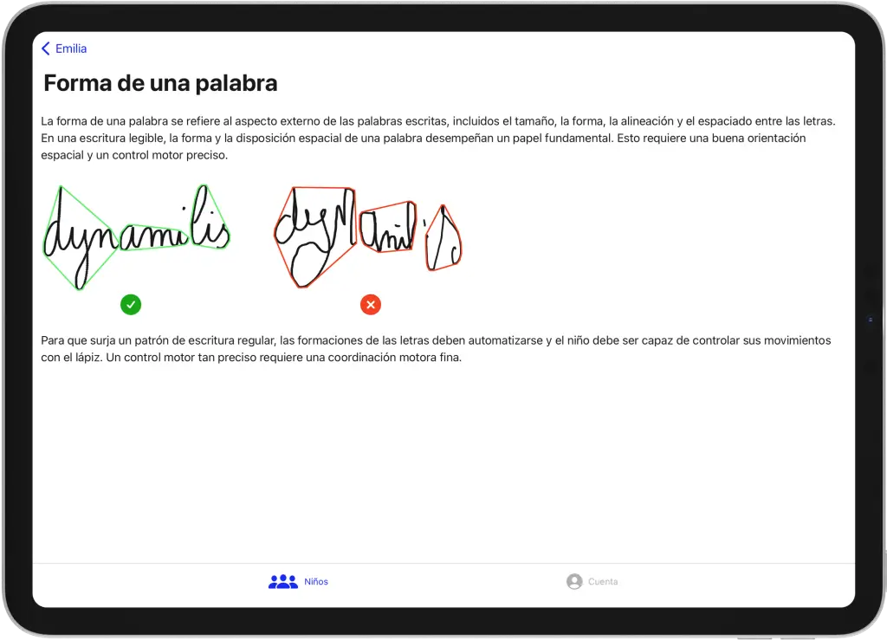887x640 pixels.
Task: Tap the middle red outline shape
Action: [387, 228]
